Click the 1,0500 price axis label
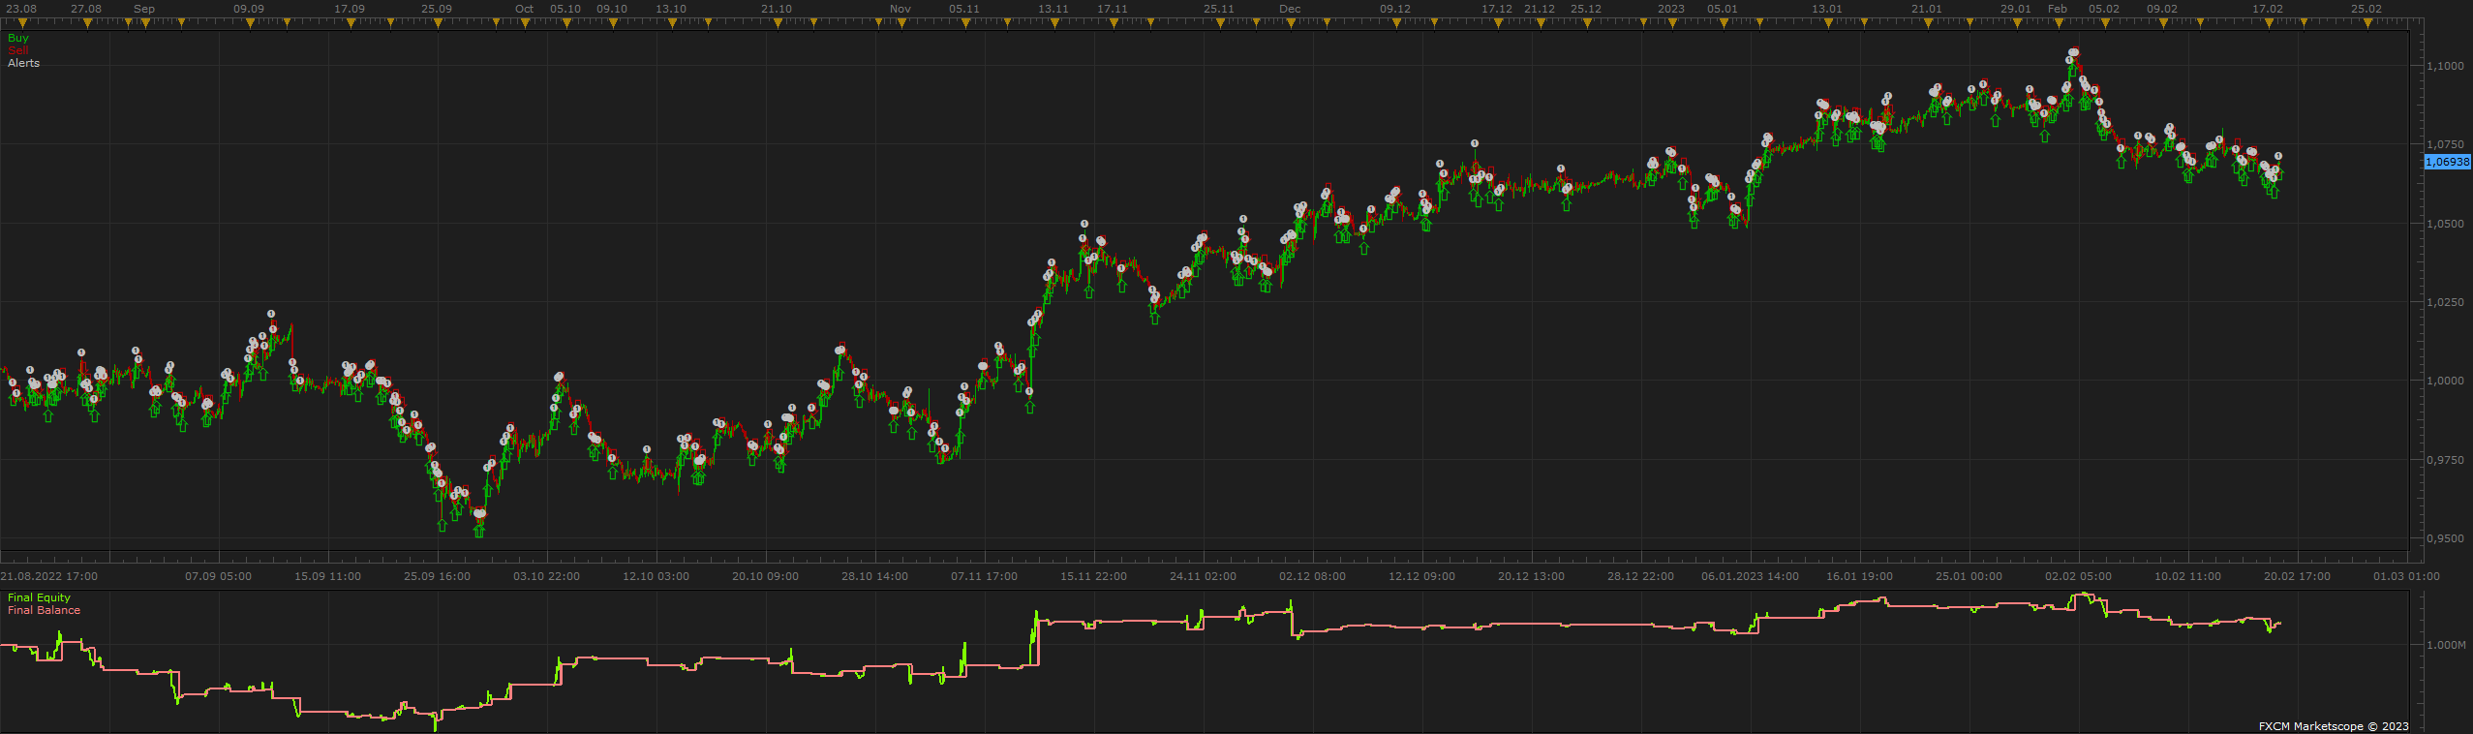Screen dimensions: 2473x734 (2446, 224)
